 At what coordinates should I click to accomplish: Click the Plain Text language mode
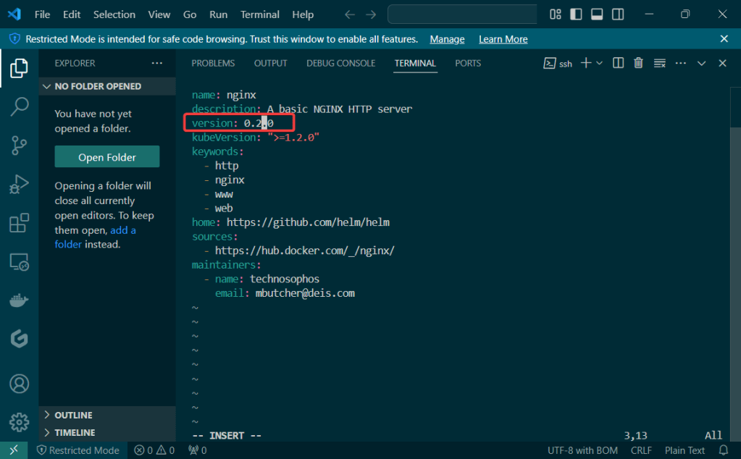[x=685, y=450]
